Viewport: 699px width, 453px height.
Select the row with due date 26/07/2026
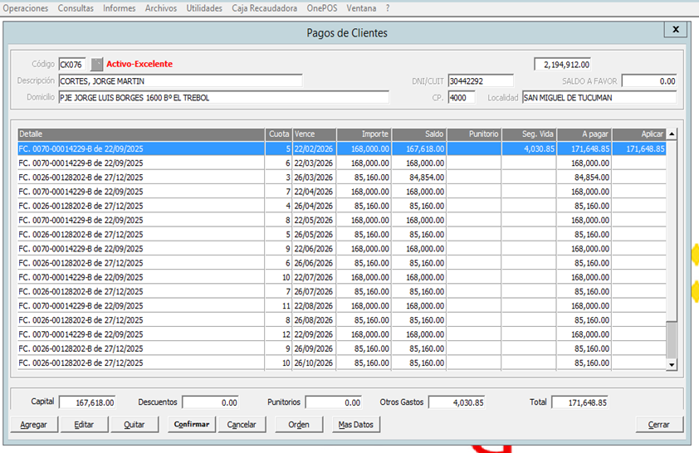(x=342, y=291)
